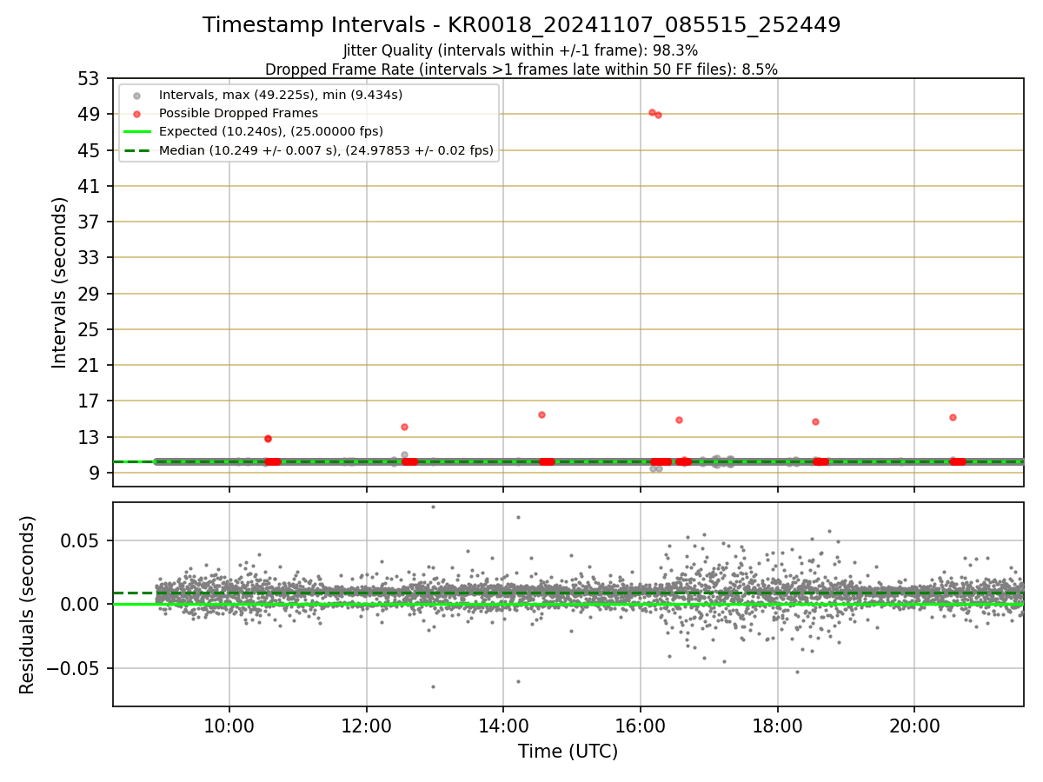Click the 14:00 x-axis tick label

pos(503,727)
